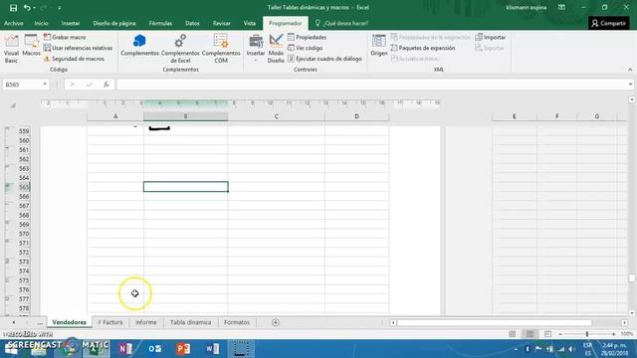Click Ver código
637x358 pixels.
[306, 48]
